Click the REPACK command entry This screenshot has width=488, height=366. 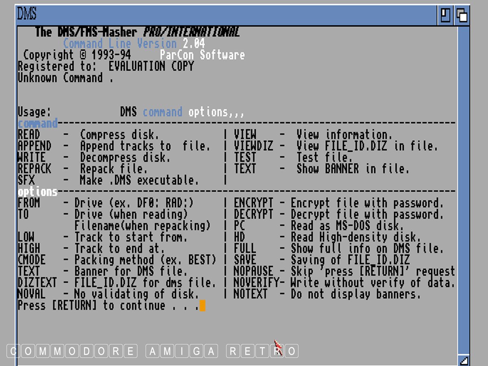35,169
